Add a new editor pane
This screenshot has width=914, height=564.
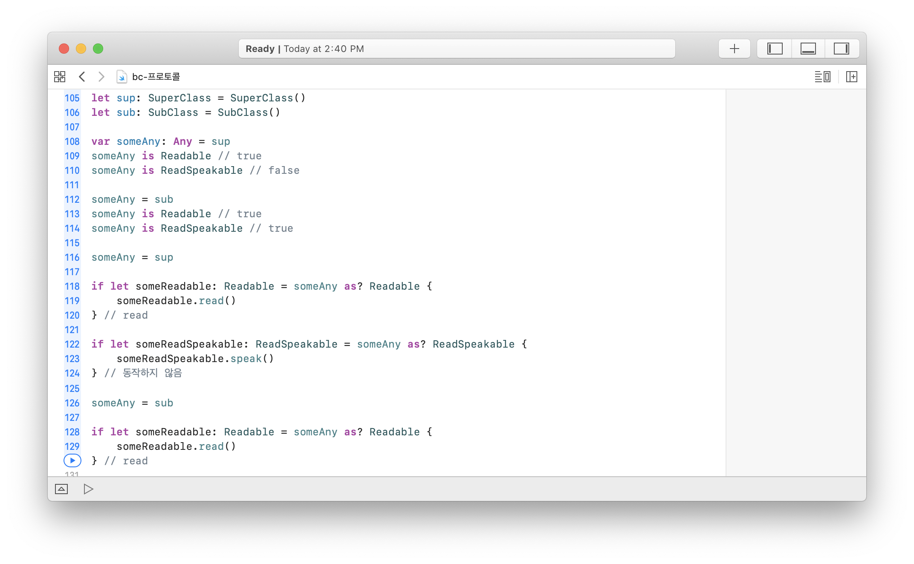click(x=851, y=77)
